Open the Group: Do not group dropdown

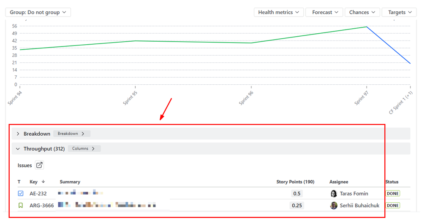(x=38, y=12)
